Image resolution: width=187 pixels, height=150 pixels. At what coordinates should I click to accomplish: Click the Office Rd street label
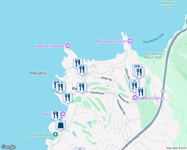pyautogui.click(x=127, y=74)
